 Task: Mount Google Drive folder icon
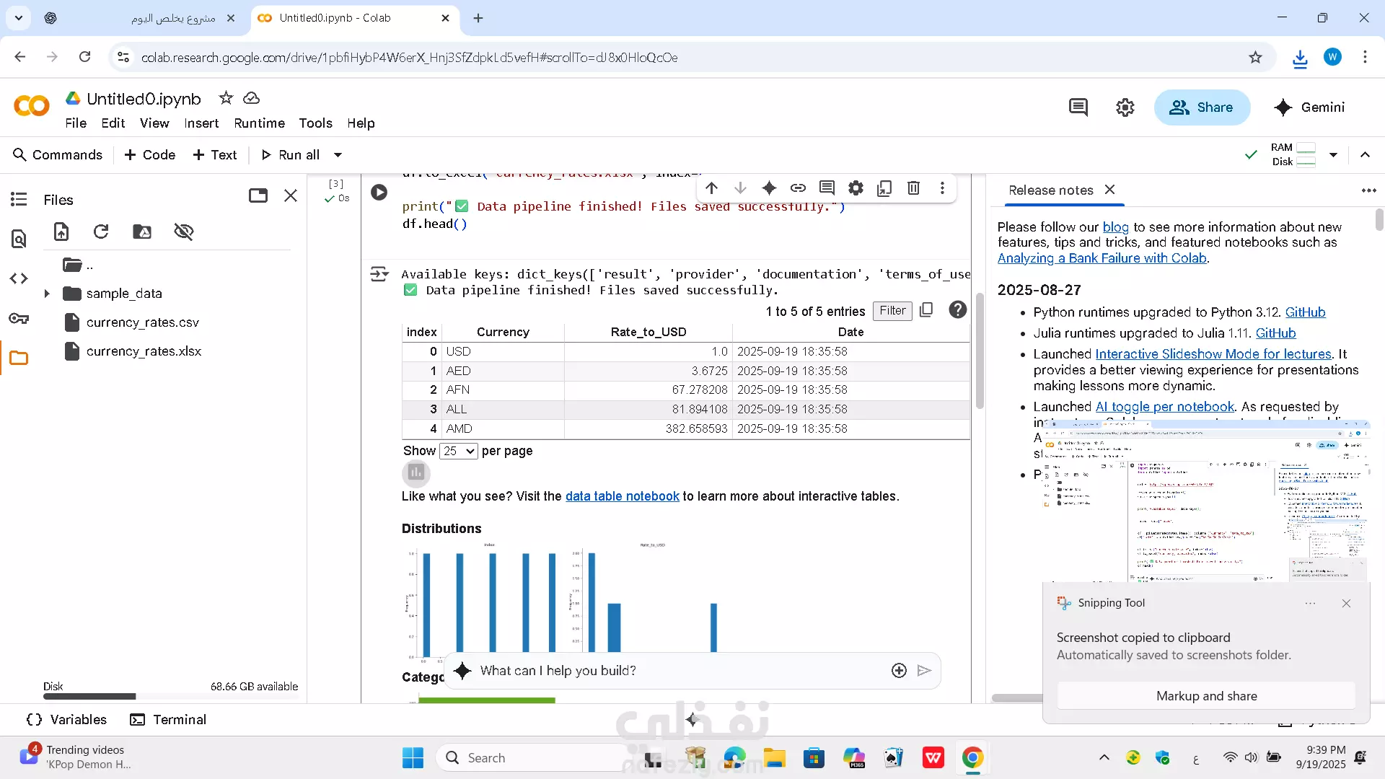point(142,232)
